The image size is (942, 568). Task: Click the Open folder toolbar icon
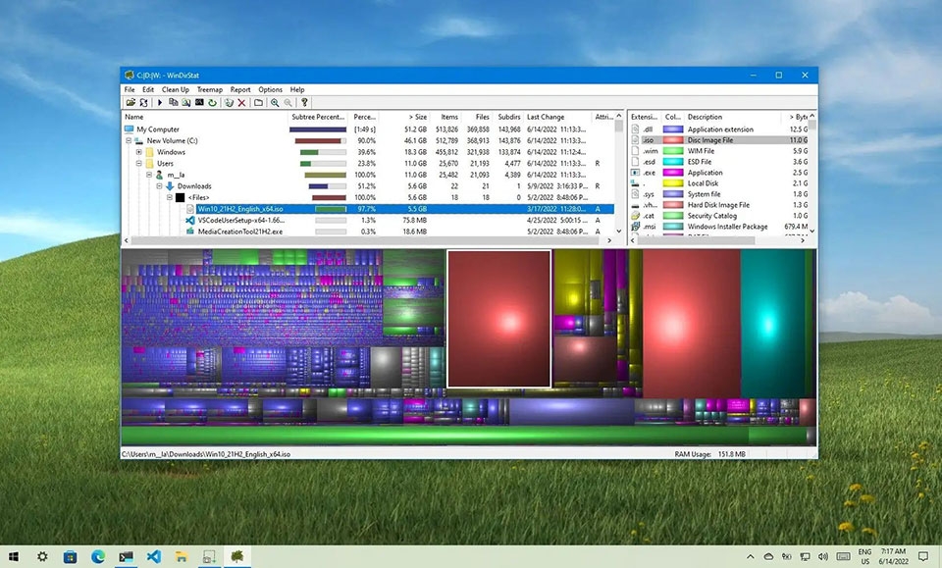(130, 102)
